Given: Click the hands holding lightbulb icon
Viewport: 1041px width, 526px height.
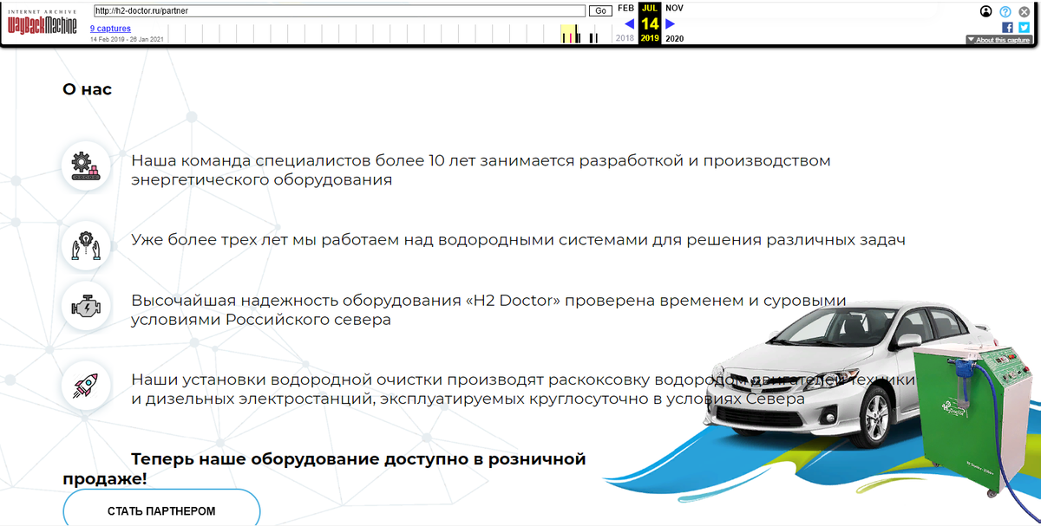Looking at the screenshot, I should pyautogui.click(x=86, y=245).
